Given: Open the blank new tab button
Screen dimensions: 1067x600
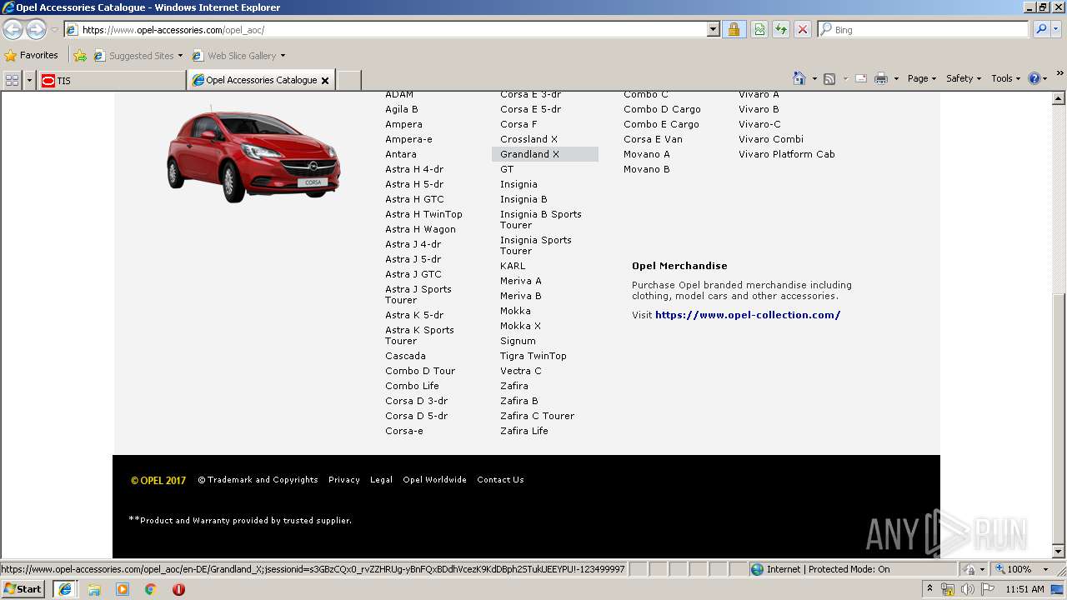Looking at the screenshot, I should pyautogui.click(x=348, y=80).
